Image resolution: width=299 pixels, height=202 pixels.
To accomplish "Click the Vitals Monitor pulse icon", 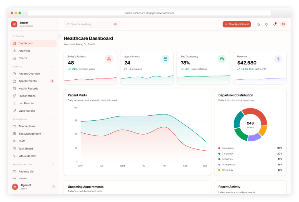I will point(14,156).
